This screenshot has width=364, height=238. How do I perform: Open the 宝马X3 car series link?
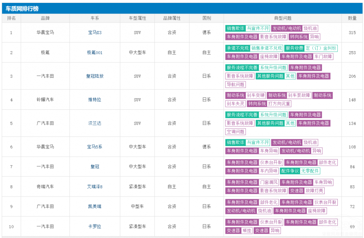coord(95,32)
